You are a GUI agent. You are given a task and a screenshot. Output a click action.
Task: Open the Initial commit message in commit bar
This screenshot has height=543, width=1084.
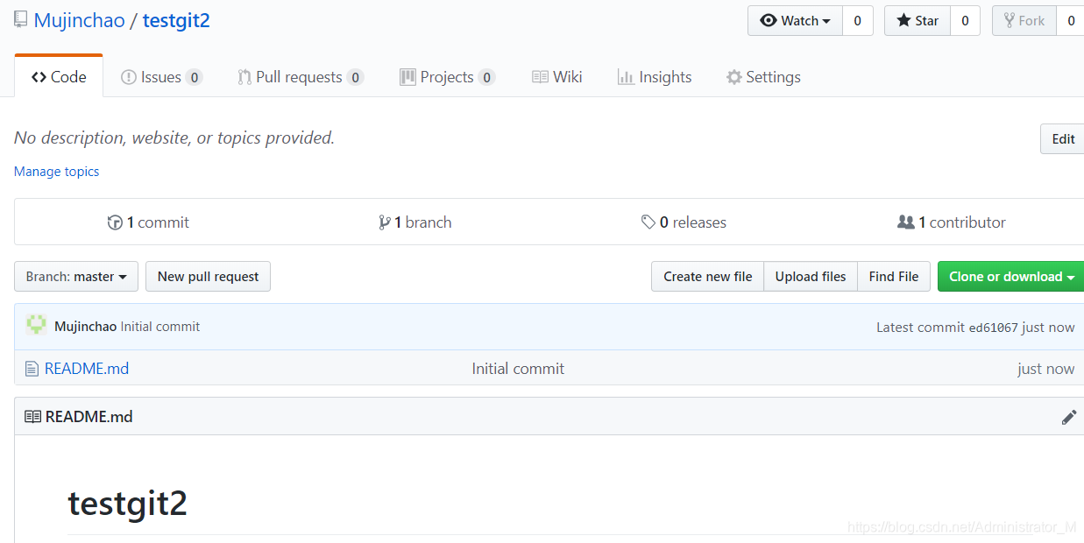pyautogui.click(x=160, y=327)
